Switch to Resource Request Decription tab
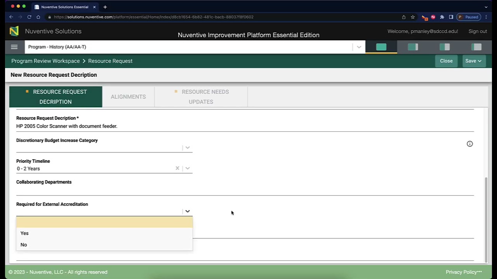Screen dimensions: 497x279 [56, 97]
